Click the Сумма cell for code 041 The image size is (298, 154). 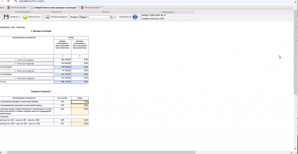[x=80, y=124]
